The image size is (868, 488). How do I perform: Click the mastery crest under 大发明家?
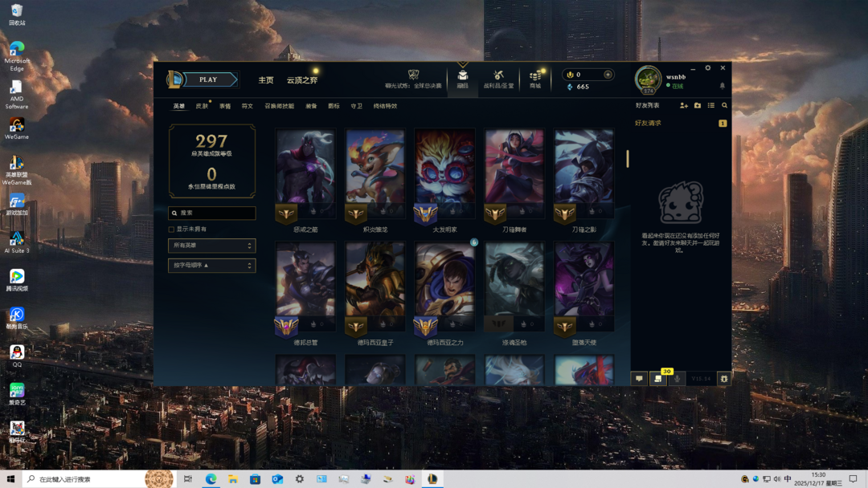[x=425, y=213]
